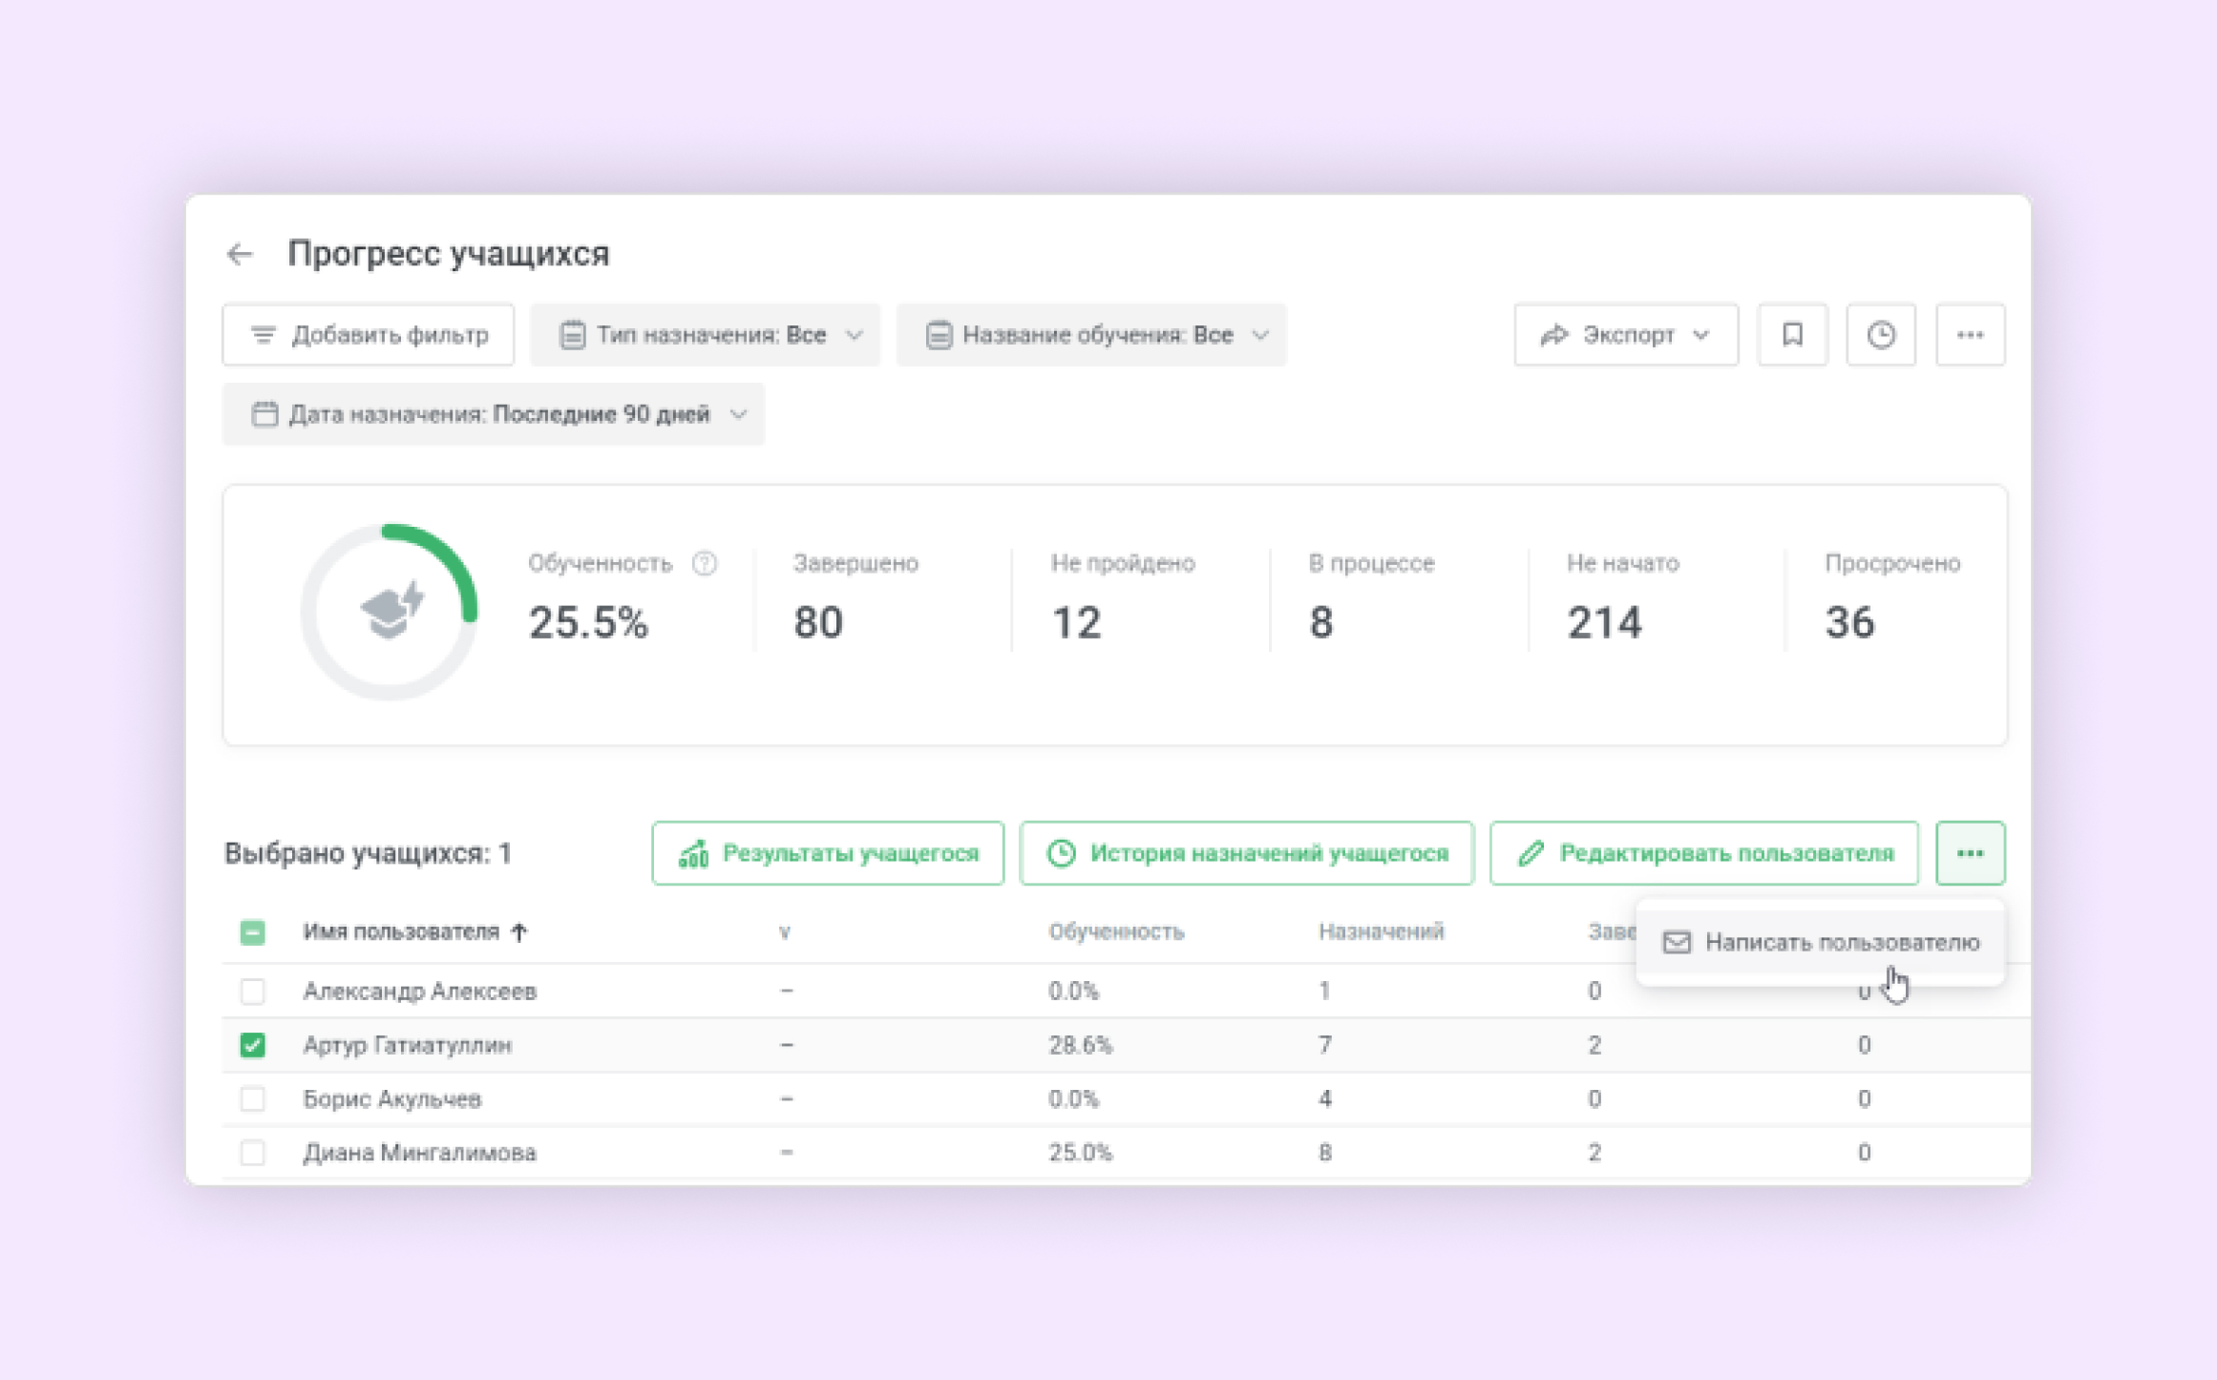Toggle the header select-all checkbox
The width and height of the screenshot is (2217, 1380).
pos(252,932)
